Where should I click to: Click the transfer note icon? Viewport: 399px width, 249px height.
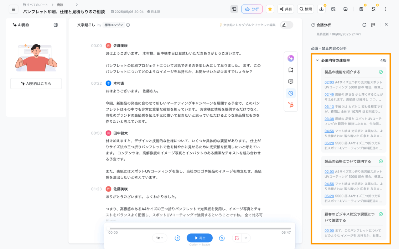333,9
